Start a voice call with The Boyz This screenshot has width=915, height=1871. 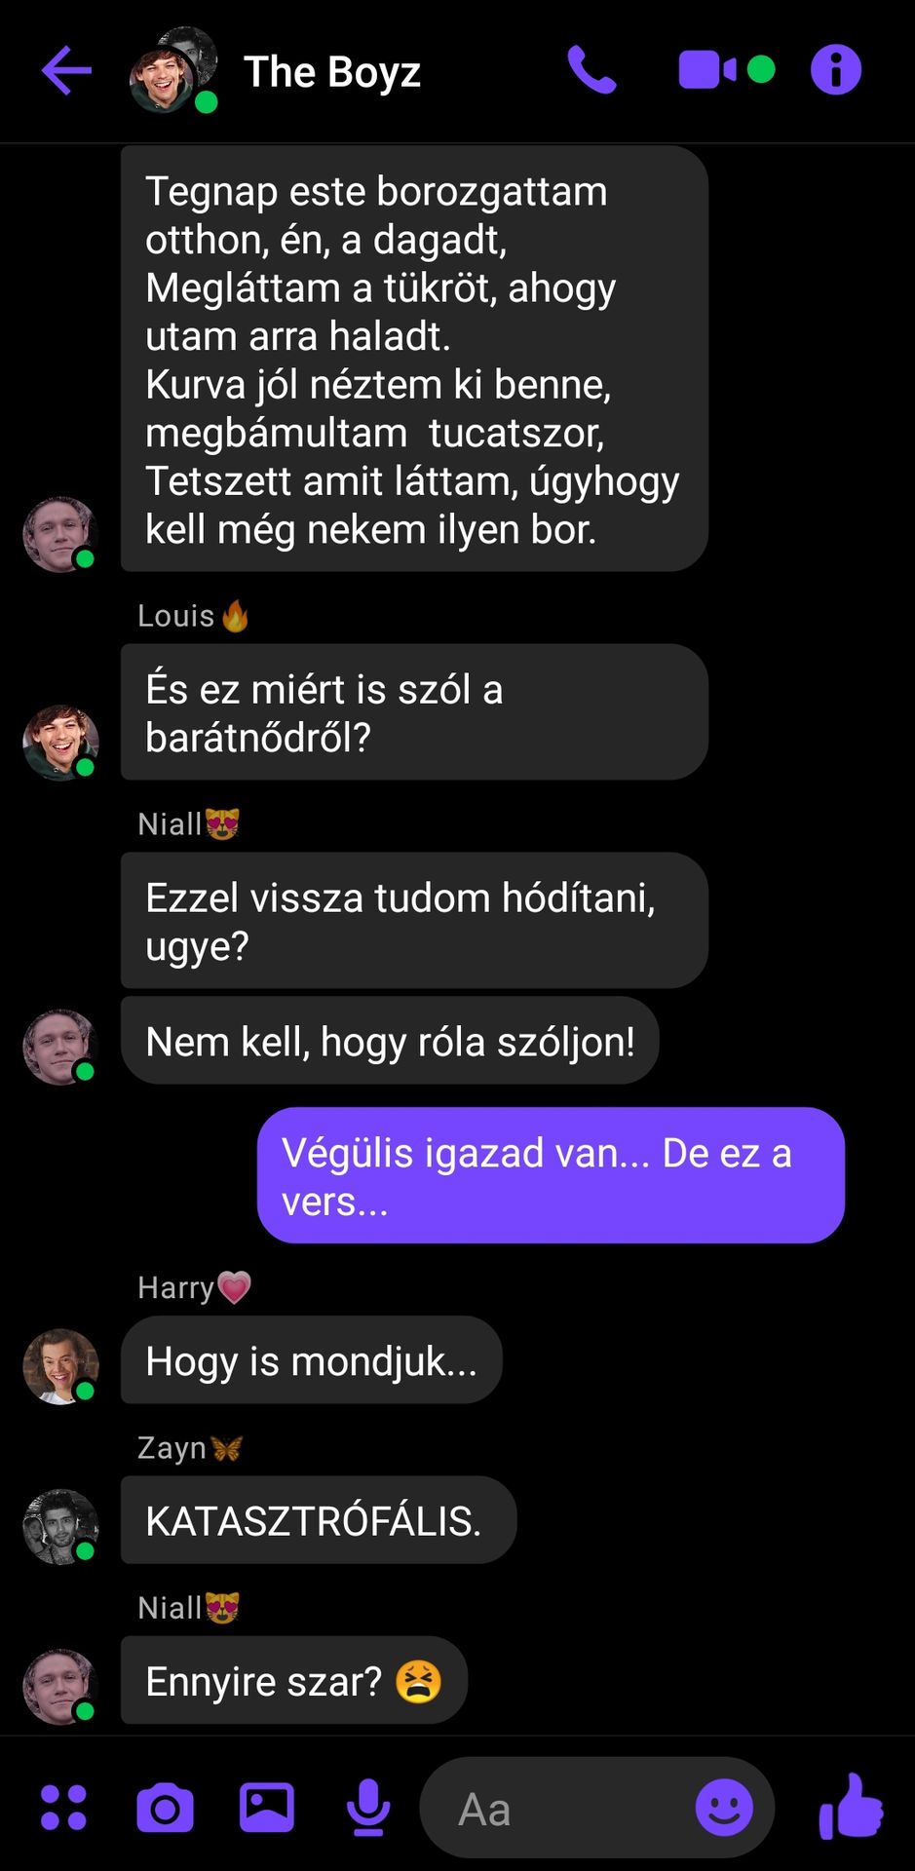[591, 70]
